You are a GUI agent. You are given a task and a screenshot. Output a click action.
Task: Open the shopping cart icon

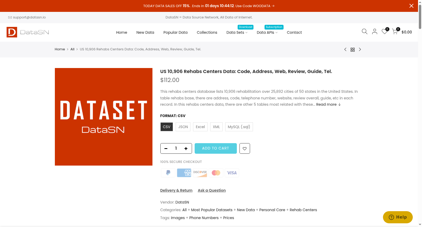click(x=395, y=32)
